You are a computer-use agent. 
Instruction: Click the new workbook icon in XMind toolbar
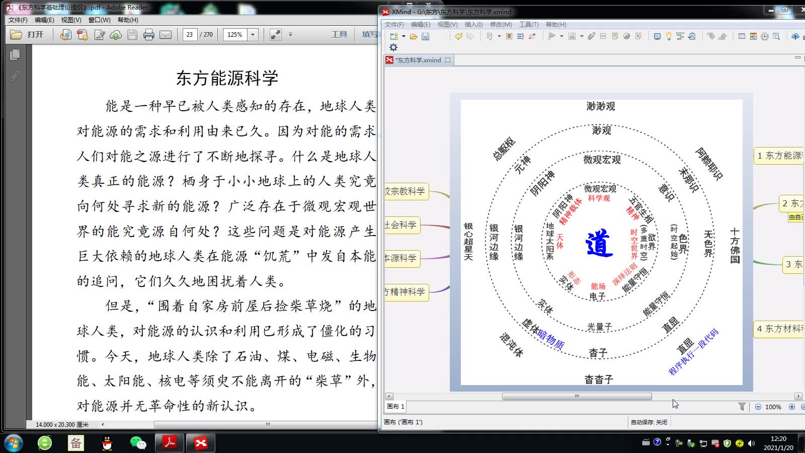[394, 36]
